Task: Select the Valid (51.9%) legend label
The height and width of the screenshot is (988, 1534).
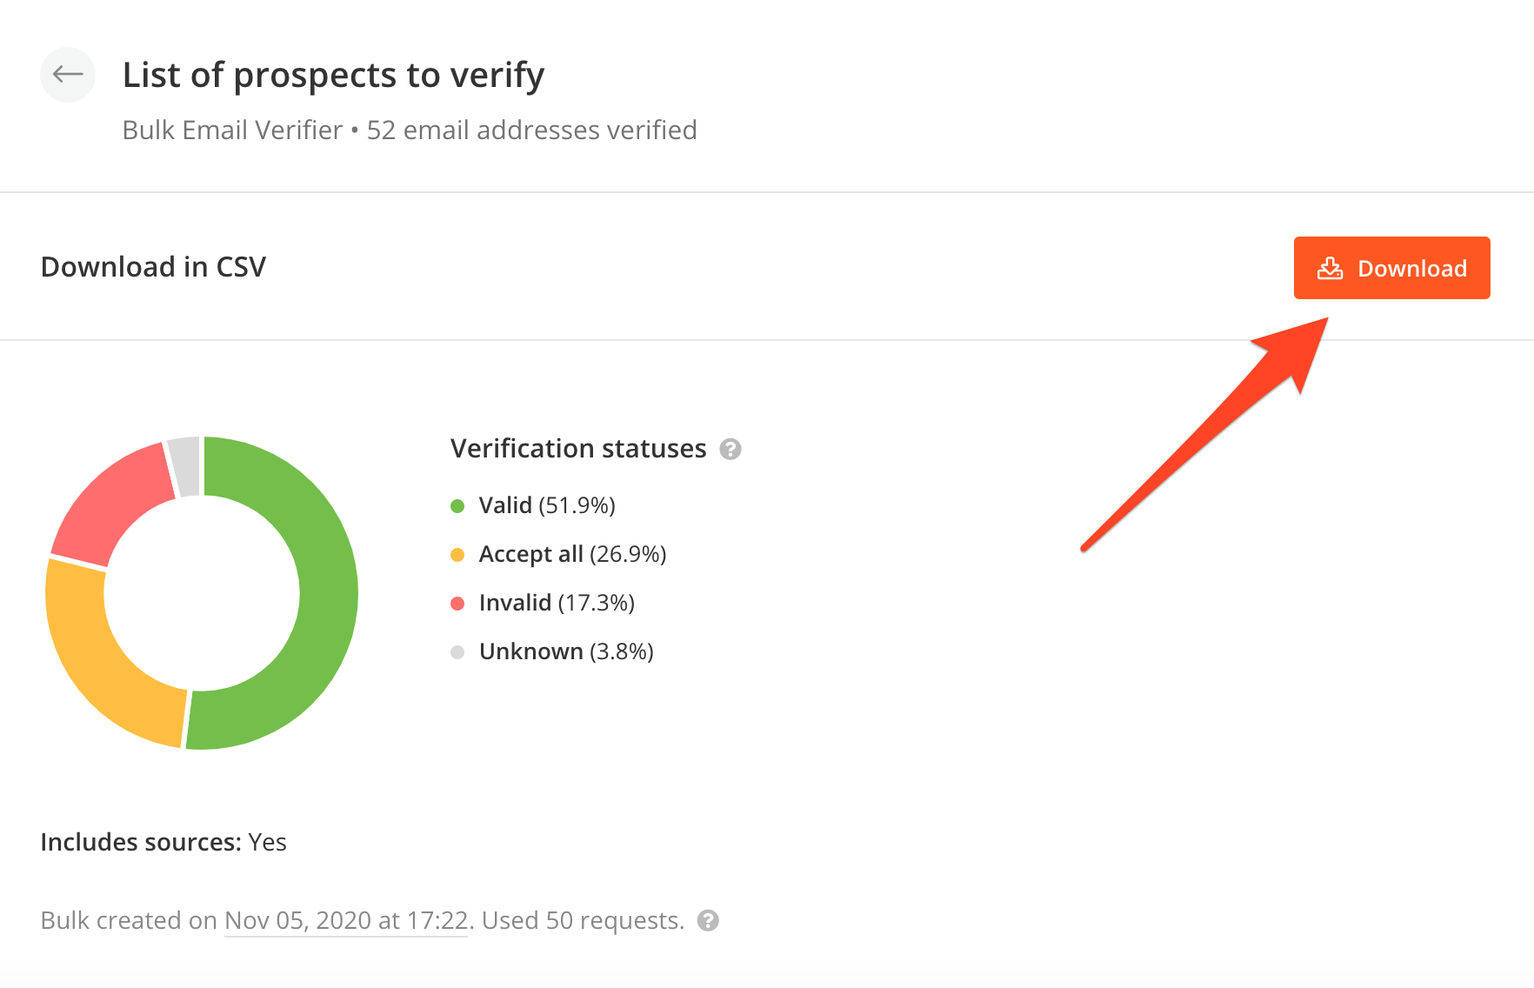Action: [547, 505]
